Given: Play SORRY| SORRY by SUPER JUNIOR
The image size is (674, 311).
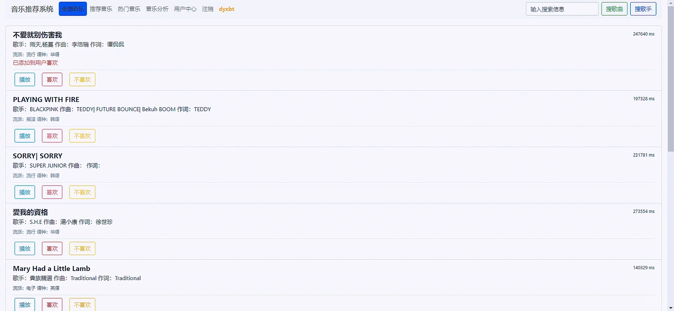Looking at the screenshot, I should coord(25,192).
